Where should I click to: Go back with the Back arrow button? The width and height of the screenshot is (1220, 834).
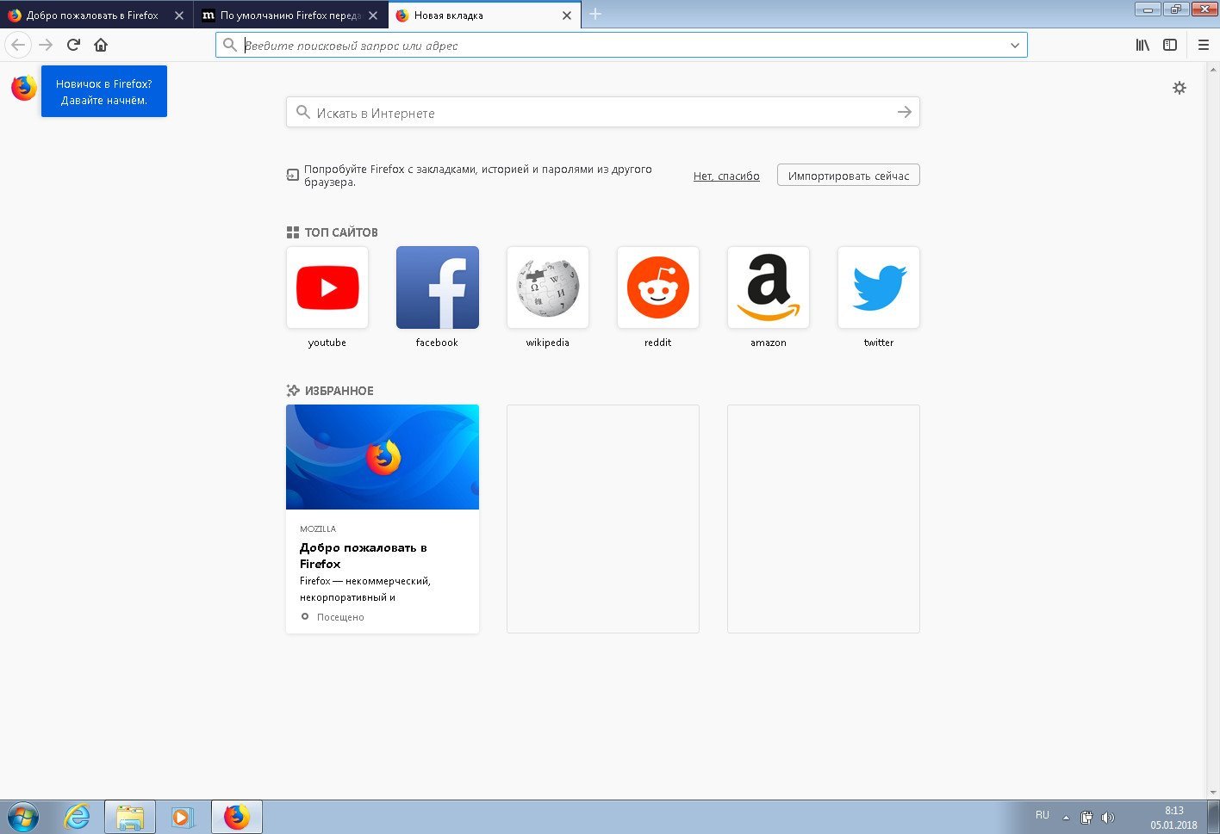[x=19, y=45]
